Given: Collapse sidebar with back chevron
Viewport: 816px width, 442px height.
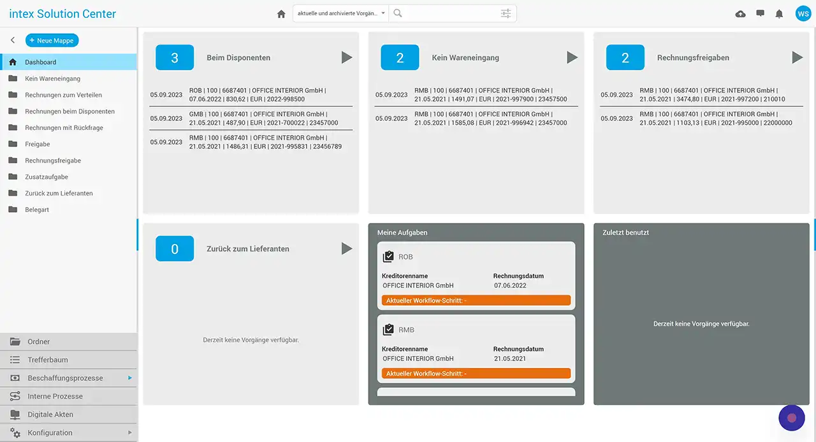Looking at the screenshot, I should 13,40.
